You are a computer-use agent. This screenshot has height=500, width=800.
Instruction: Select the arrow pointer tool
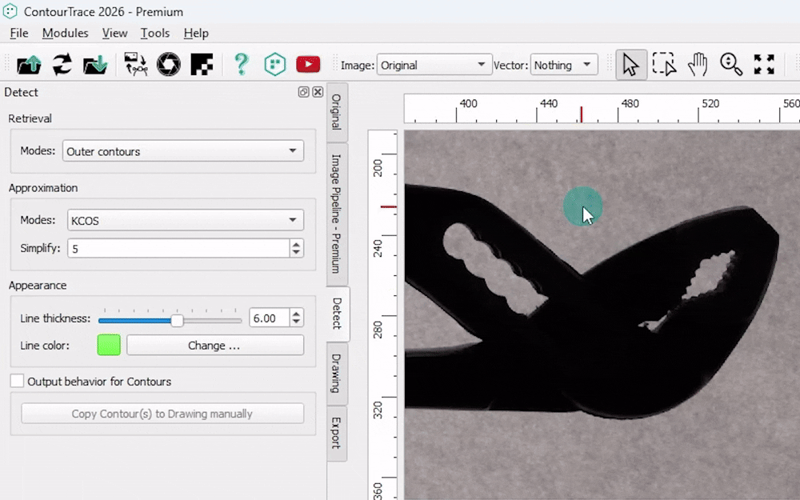click(631, 65)
